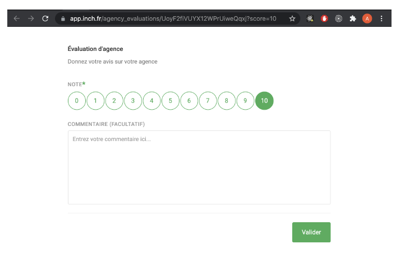Select rating 0 for the agency
The width and height of the screenshot is (419, 253).
click(77, 101)
